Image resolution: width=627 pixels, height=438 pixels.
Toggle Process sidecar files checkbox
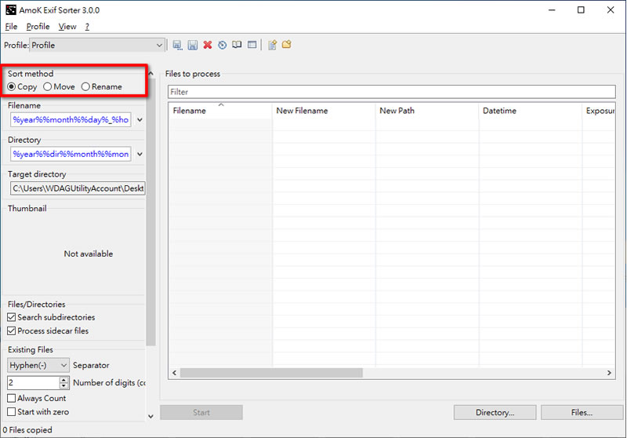pyautogui.click(x=48, y=330)
